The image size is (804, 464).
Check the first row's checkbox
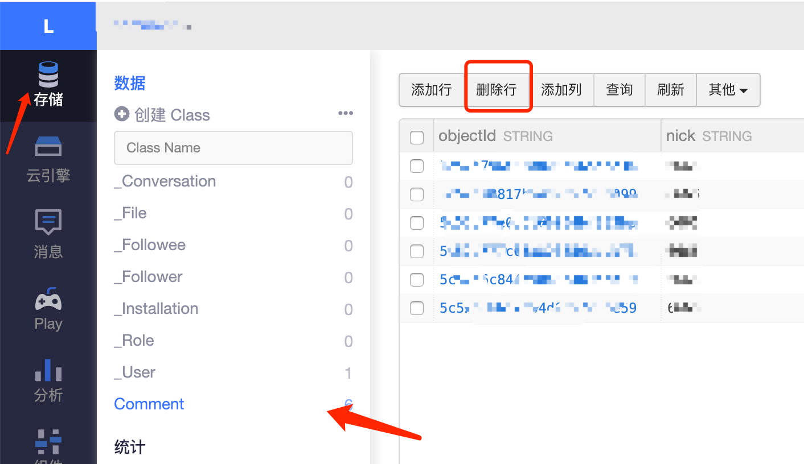417,166
